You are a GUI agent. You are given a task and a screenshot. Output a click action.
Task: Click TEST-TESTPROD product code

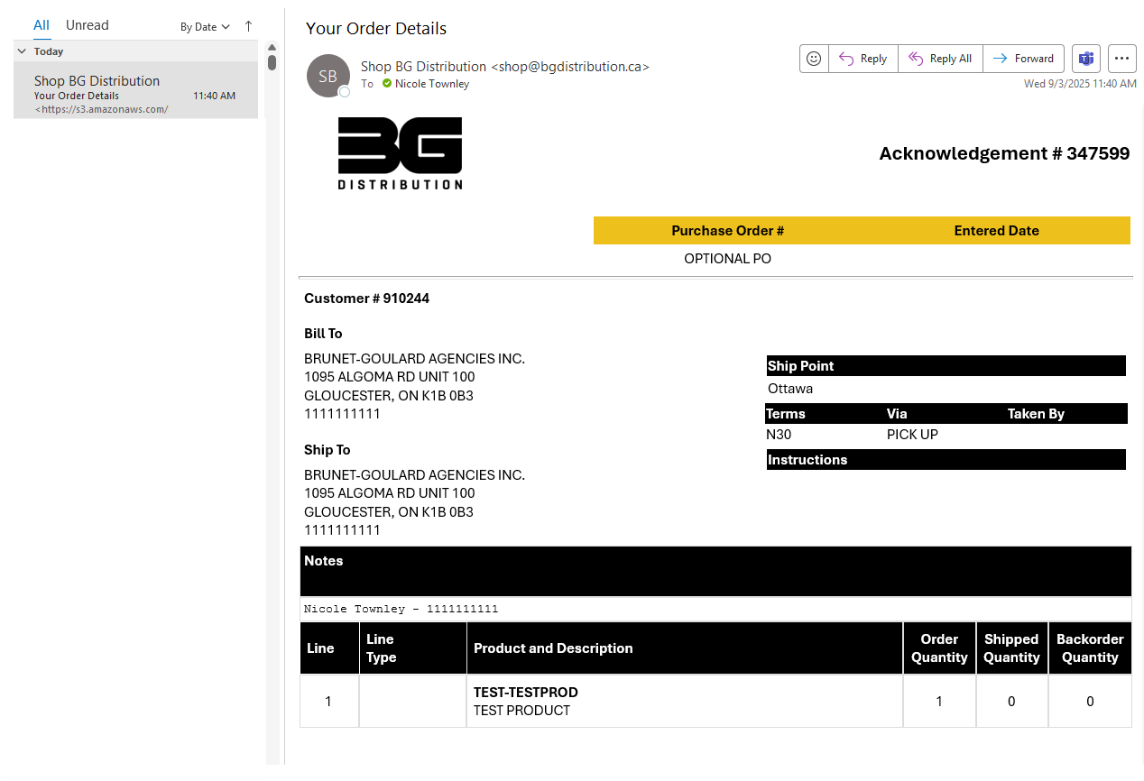coord(525,693)
